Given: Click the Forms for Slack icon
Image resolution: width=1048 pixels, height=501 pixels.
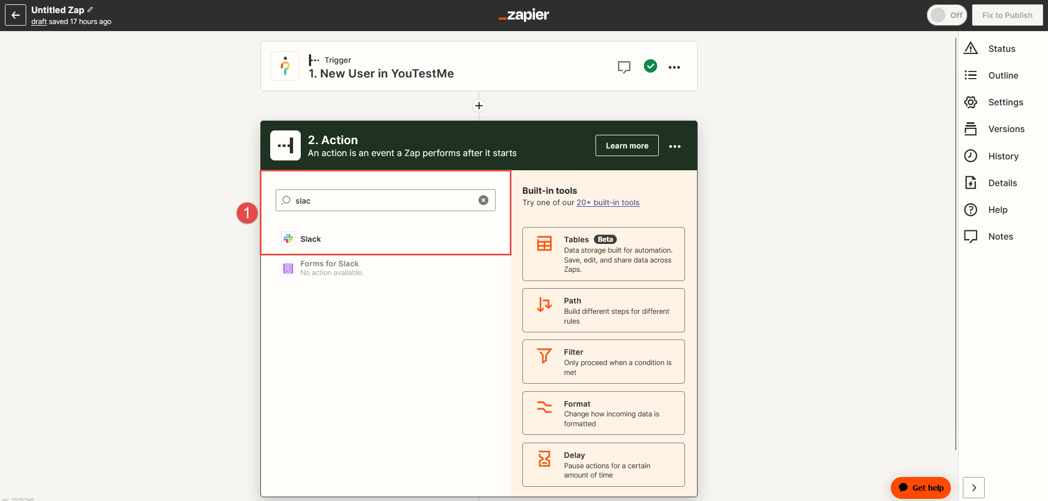Looking at the screenshot, I should (288, 268).
